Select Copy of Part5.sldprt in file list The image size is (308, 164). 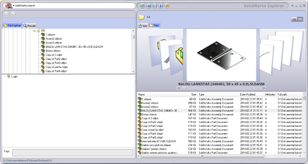click(x=219, y=137)
